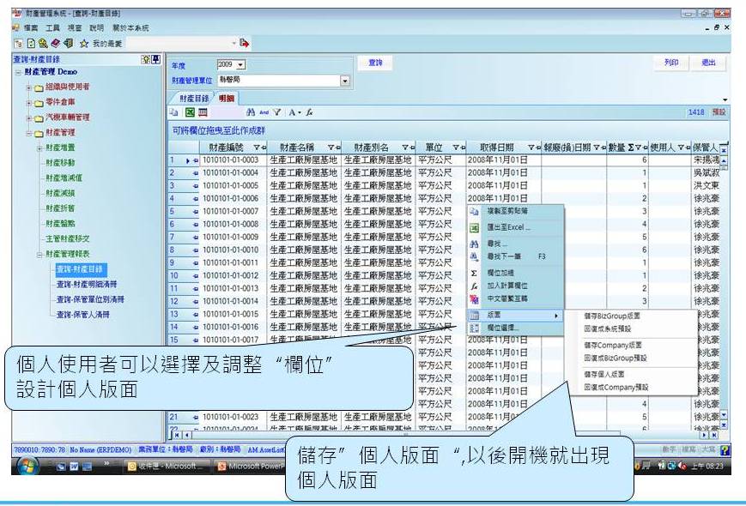Switch to the 財產目錄 tab
746x506 pixels.
coord(194,98)
